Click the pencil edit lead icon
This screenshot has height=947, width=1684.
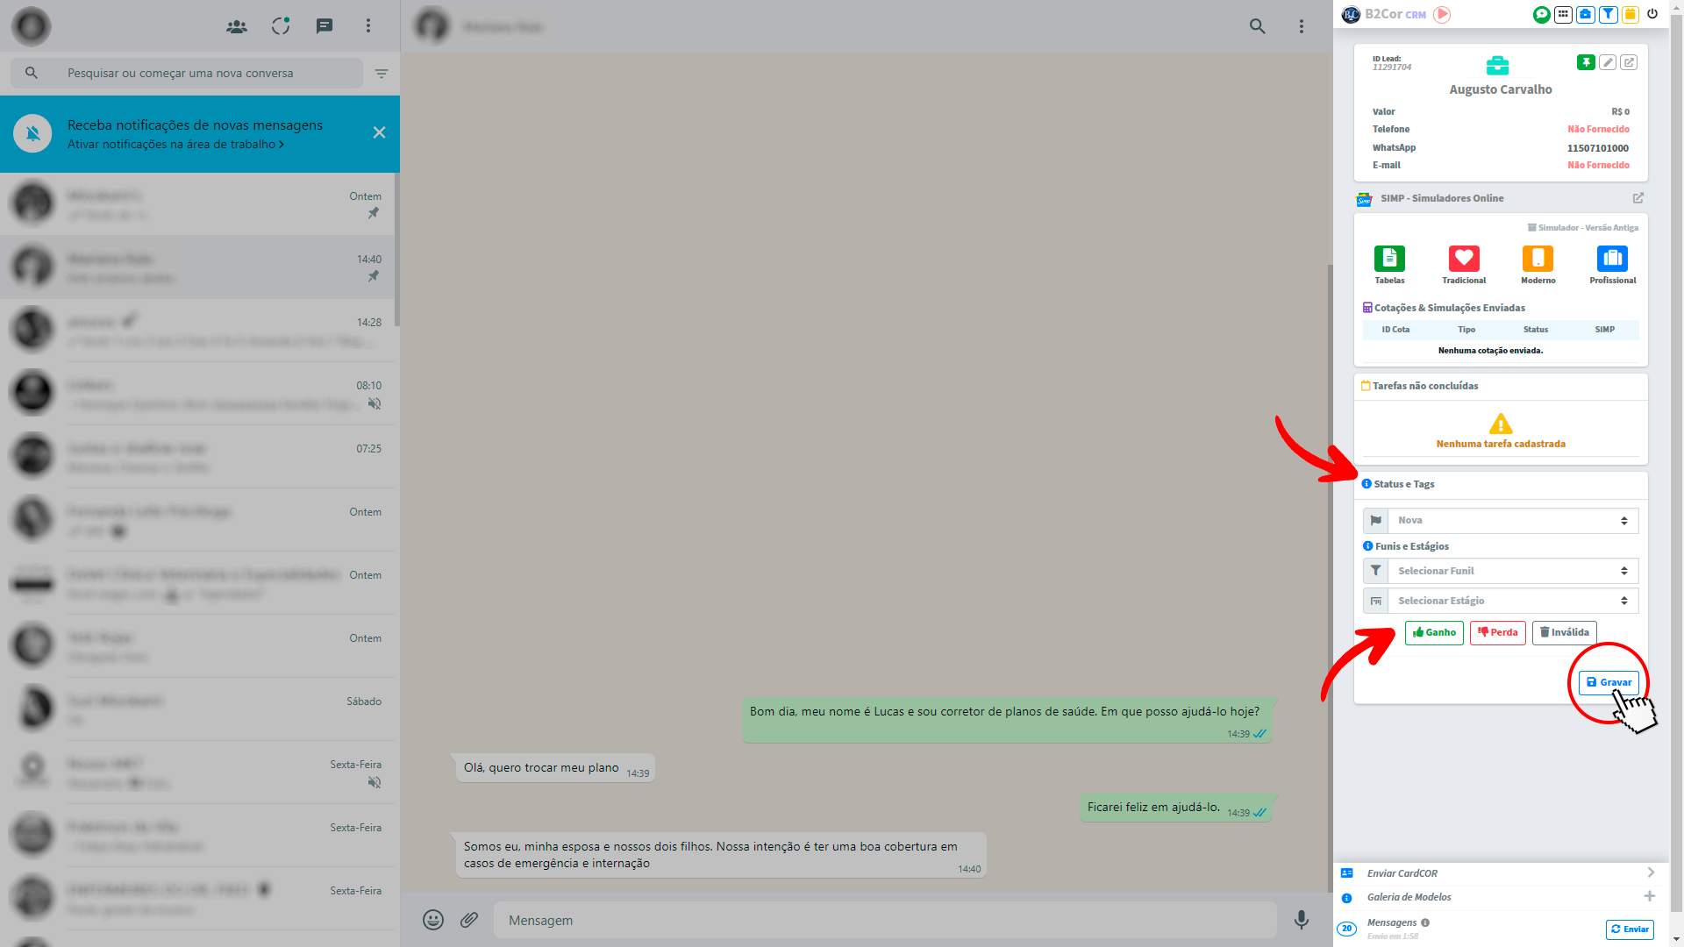pos(1608,62)
